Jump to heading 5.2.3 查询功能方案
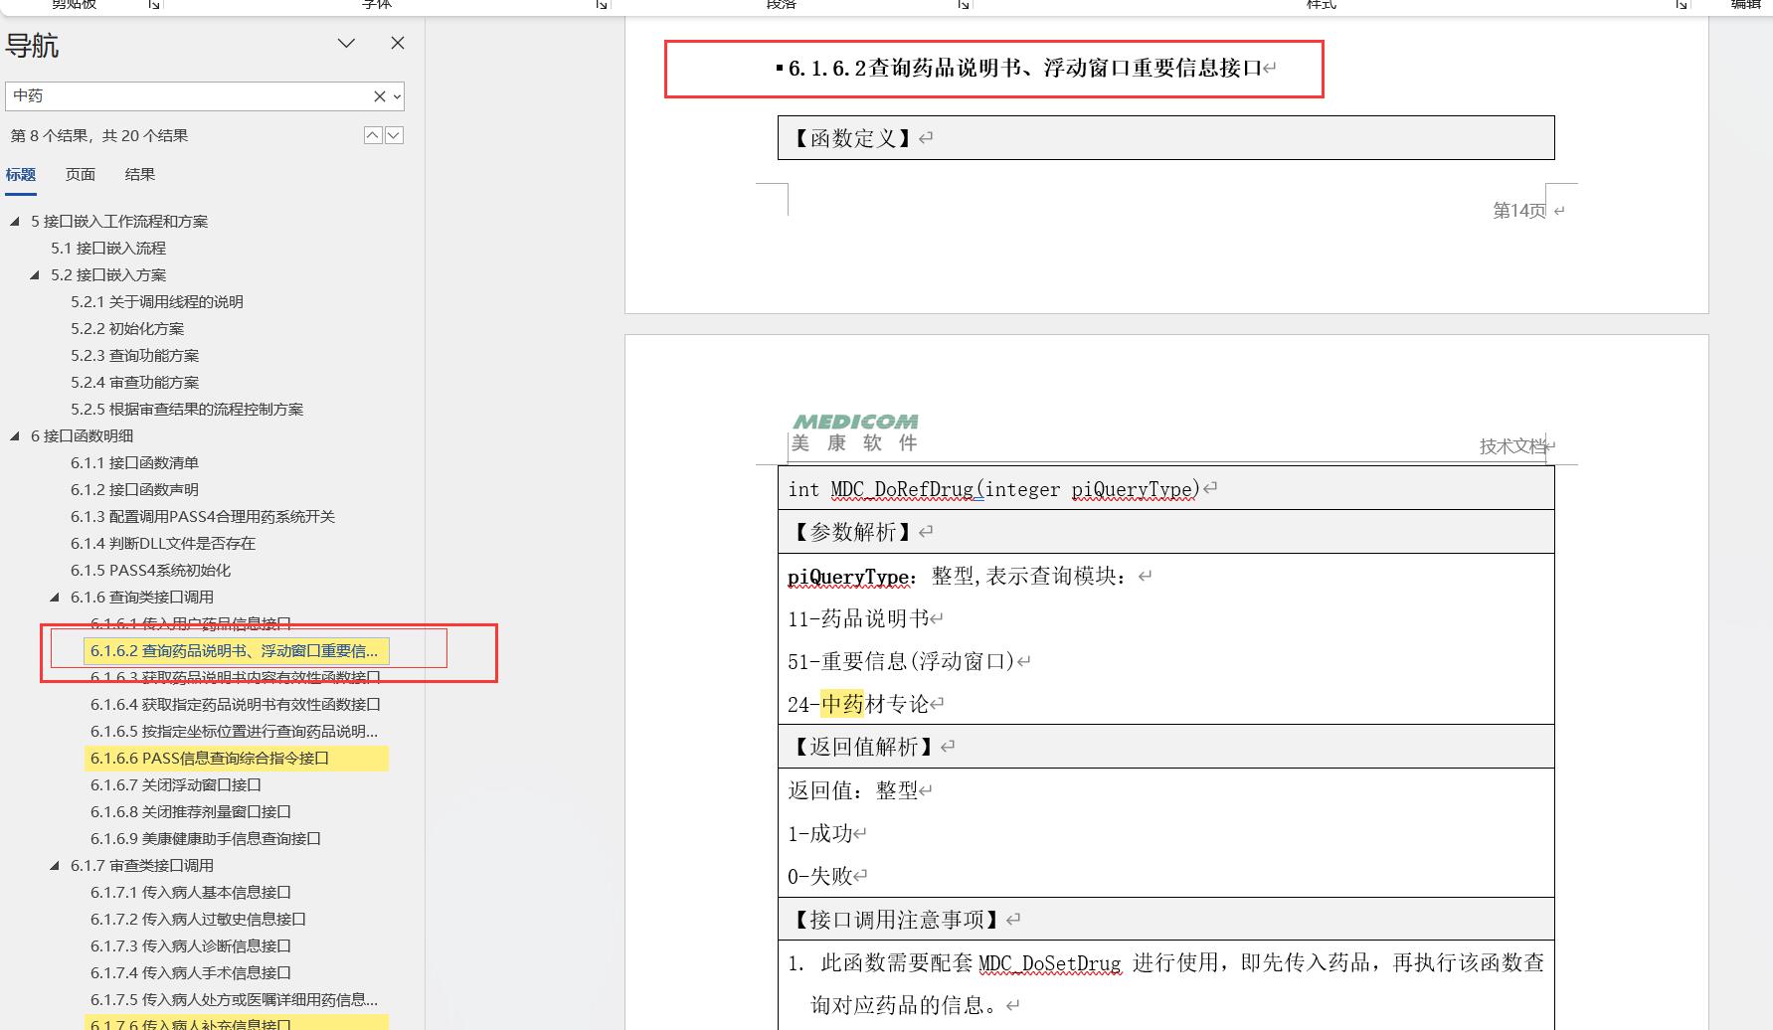Image resolution: width=1773 pixels, height=1030 pixels. click(x=135, y=356)
